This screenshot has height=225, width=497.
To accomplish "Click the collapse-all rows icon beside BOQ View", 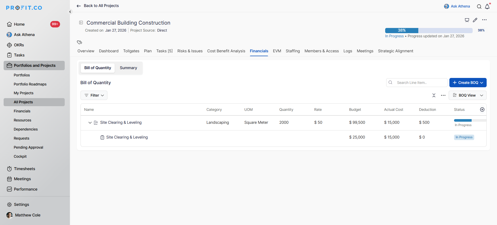I will coord(434,95).
